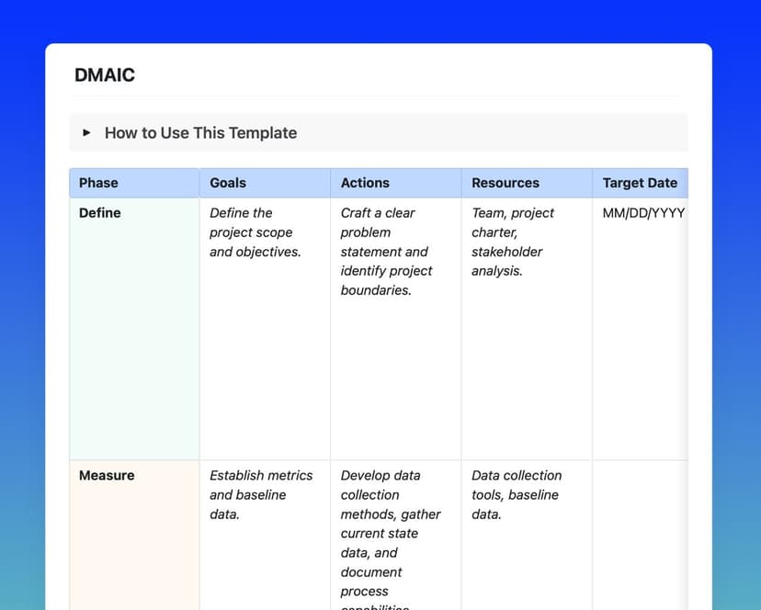Click the Craft a clear problem statement cell
Viewport: 761px width, 610px height.
click(x=387, y=252)
